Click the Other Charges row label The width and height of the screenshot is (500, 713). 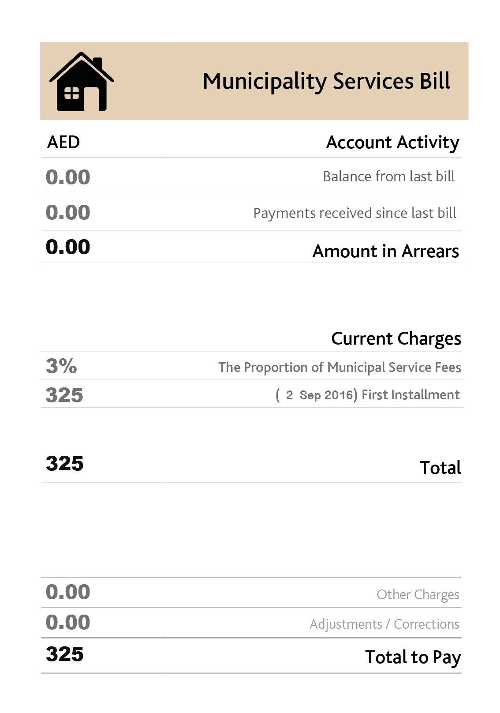pyautogui.click(x=418, y=595)
